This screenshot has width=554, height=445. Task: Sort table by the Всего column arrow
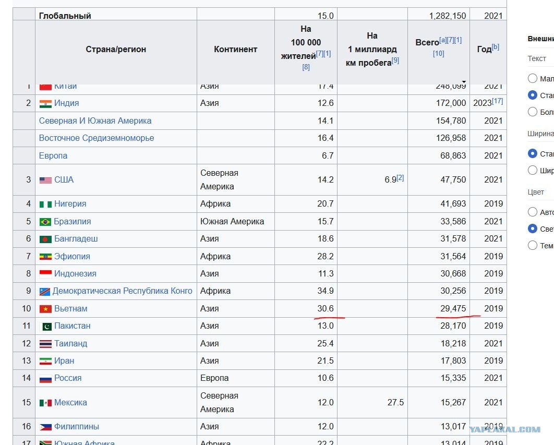click(464, 82)
